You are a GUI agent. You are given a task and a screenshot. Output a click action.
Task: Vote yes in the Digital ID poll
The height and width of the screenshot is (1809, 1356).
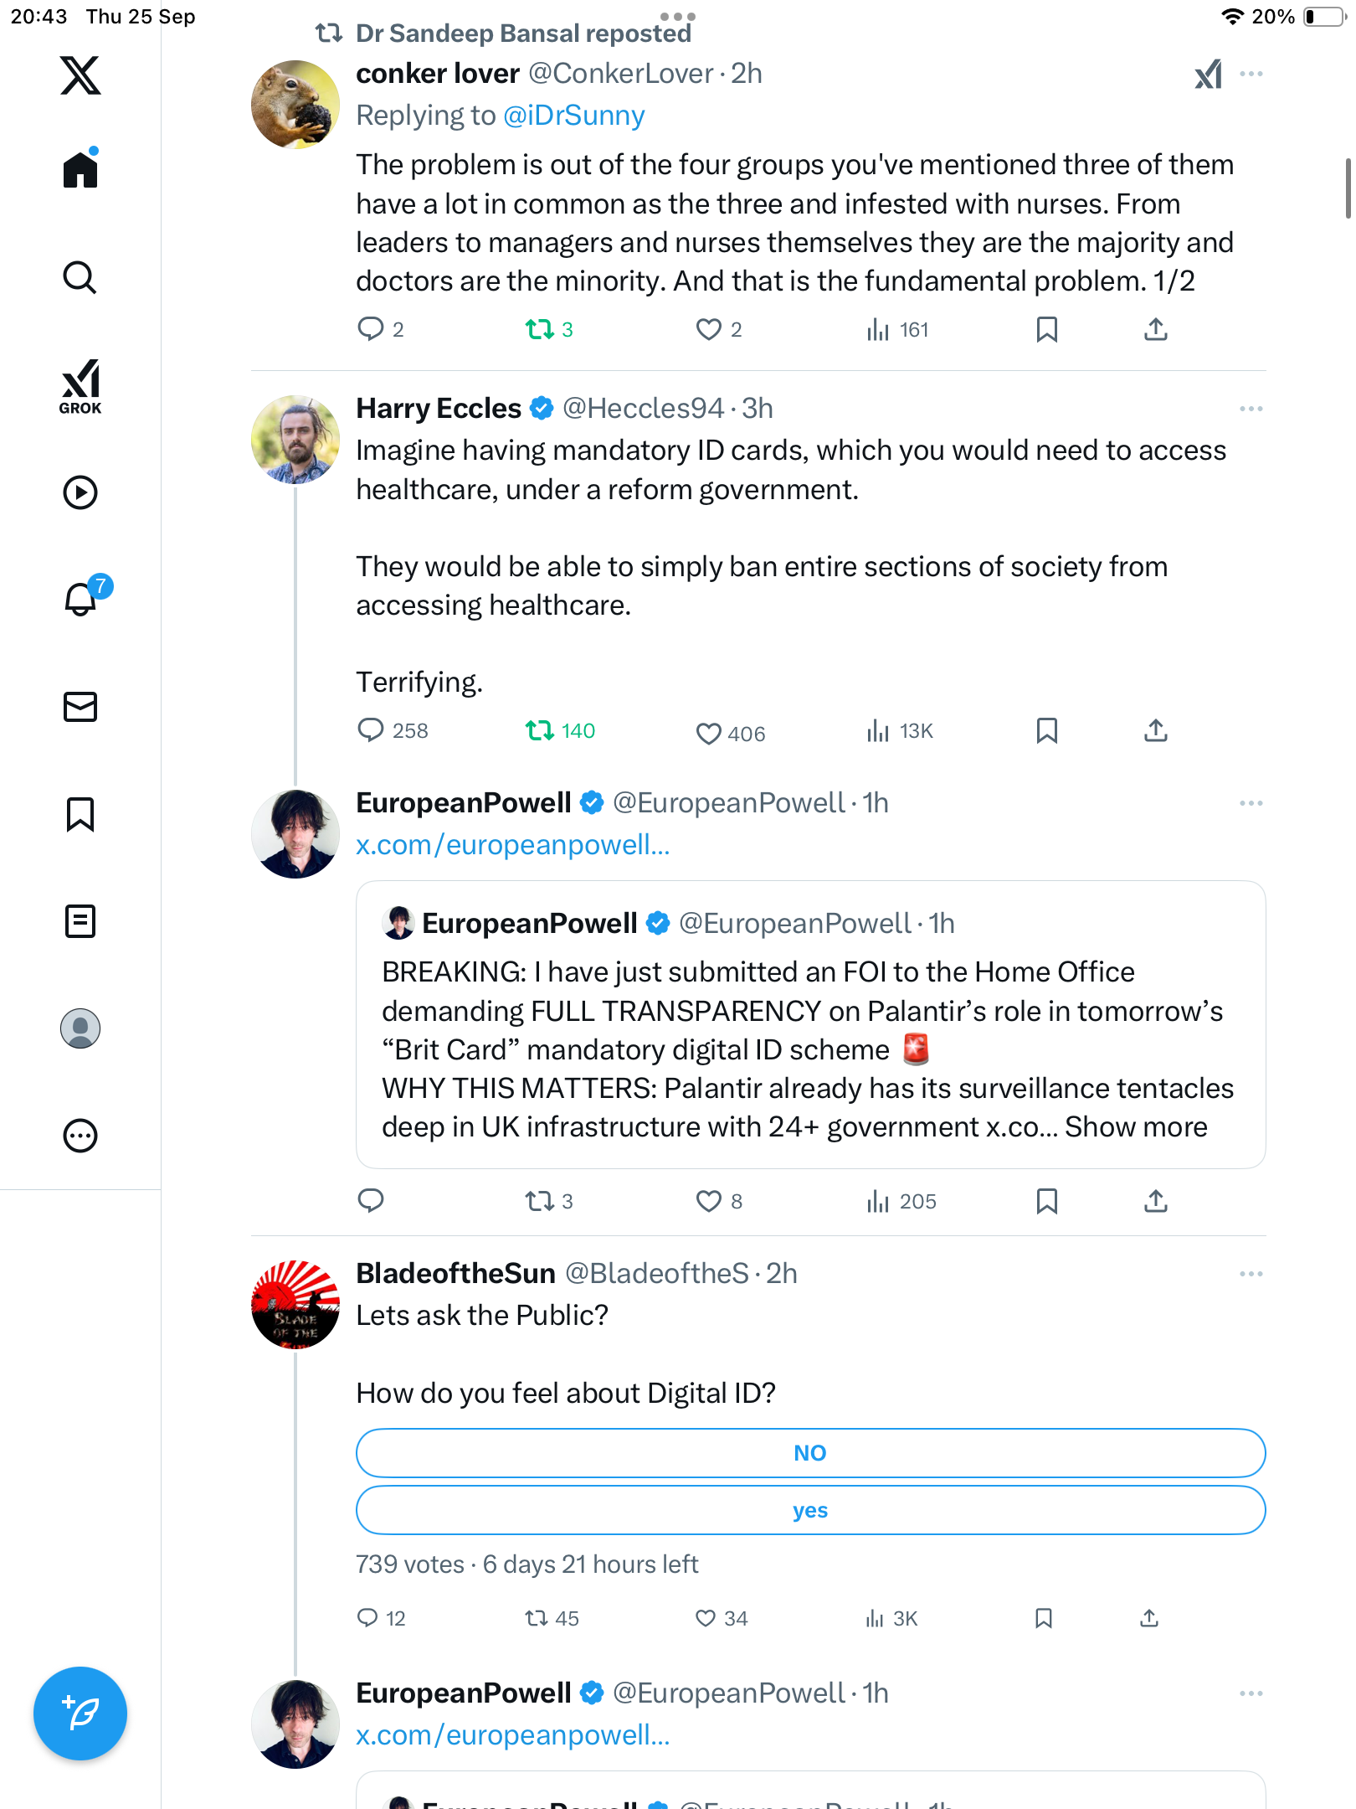point(809,1510)
